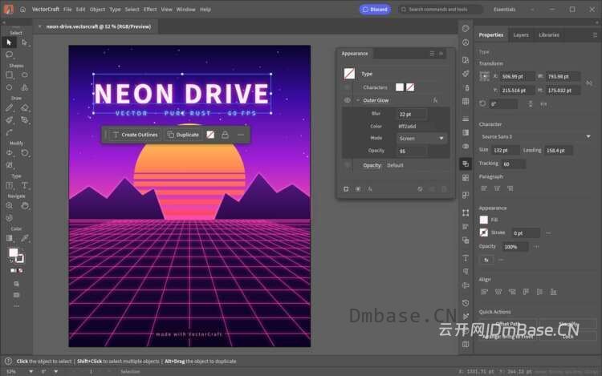Align paragraph left
Viewport: 602px width, 376px height.
pos(484,188)
